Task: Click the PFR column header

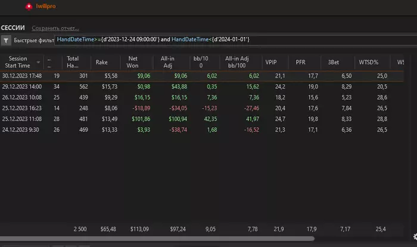Action: click(300, 62)
